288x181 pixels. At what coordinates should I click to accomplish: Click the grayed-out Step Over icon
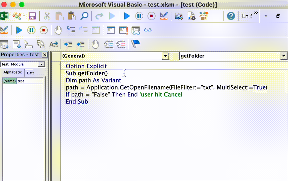83,30
